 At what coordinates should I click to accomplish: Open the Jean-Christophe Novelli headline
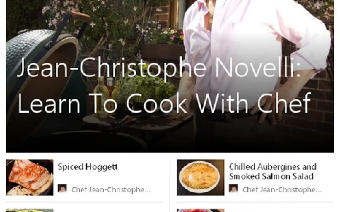point(159,68)
